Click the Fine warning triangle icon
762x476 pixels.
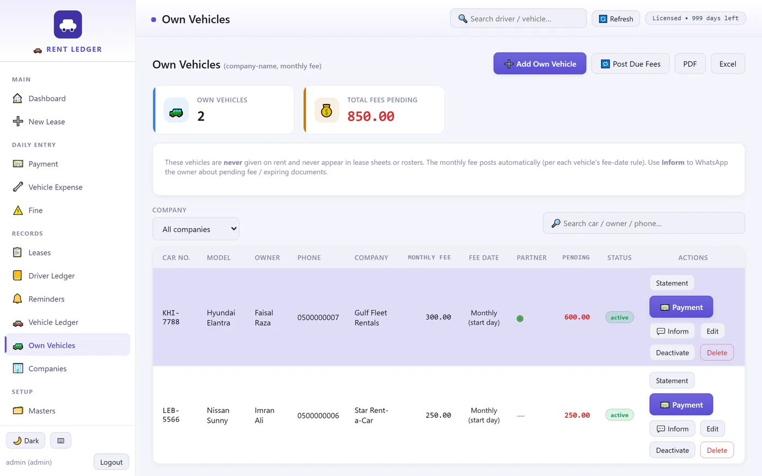(x=17, y=211)
